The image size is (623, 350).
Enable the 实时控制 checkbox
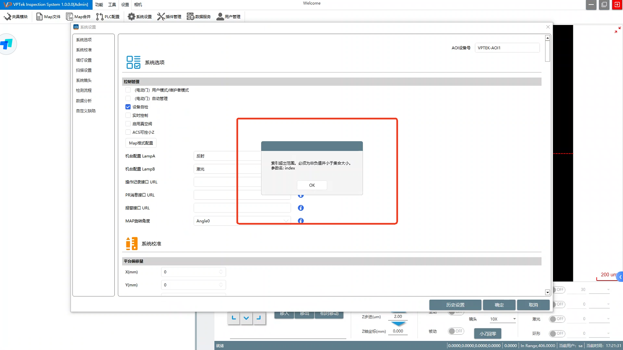point(128,115)
